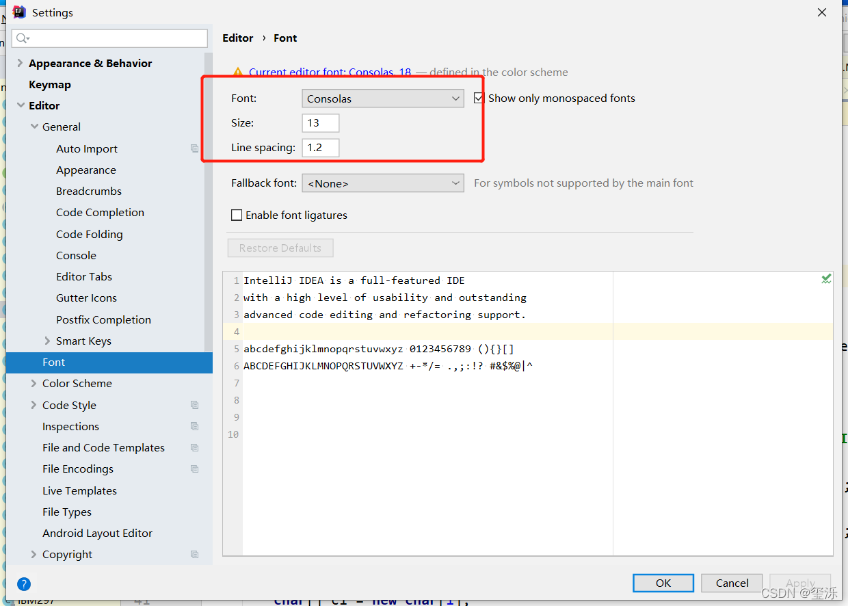Expand the Code Style node
The height and width of the screenshot is (606, 848).
pos(34,405)
